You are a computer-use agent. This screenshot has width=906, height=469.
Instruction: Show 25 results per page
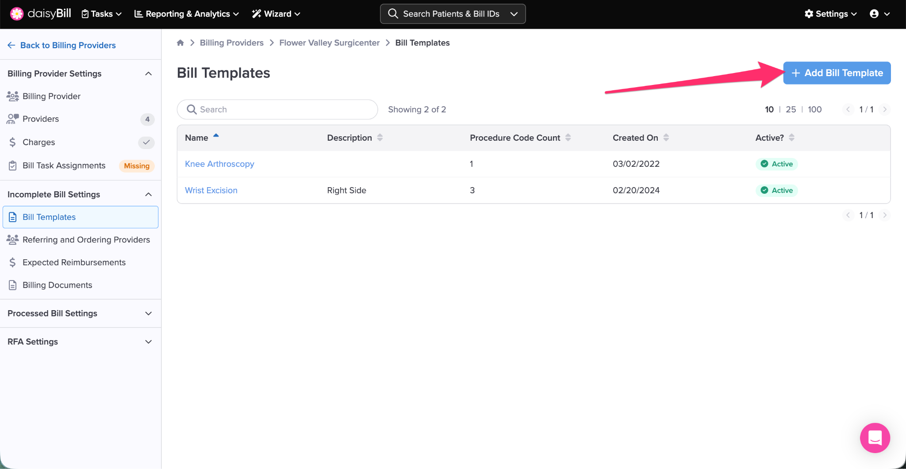tap(791, 109)
